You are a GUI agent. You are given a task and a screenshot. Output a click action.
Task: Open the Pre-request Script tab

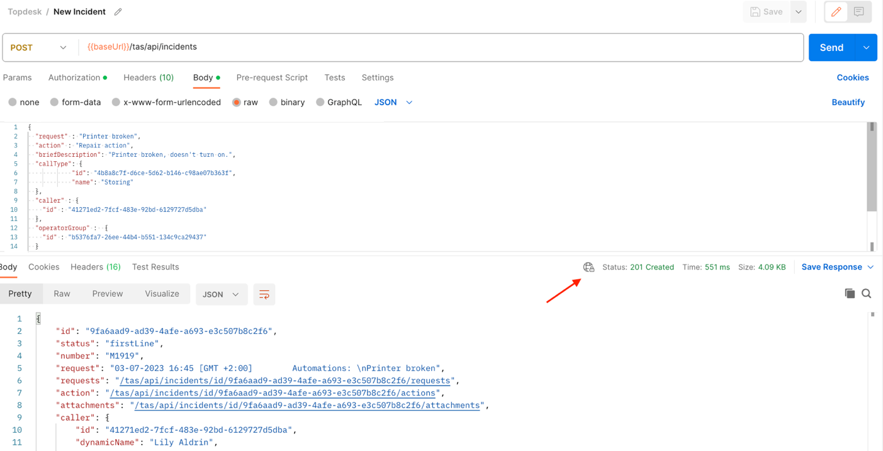[x=272, y=77]
